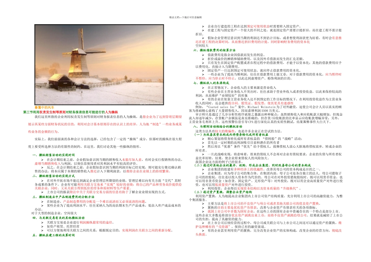371x262 pixels.
Task: Click red text '预定可使用状态'
Action: [x=258, y=27]
